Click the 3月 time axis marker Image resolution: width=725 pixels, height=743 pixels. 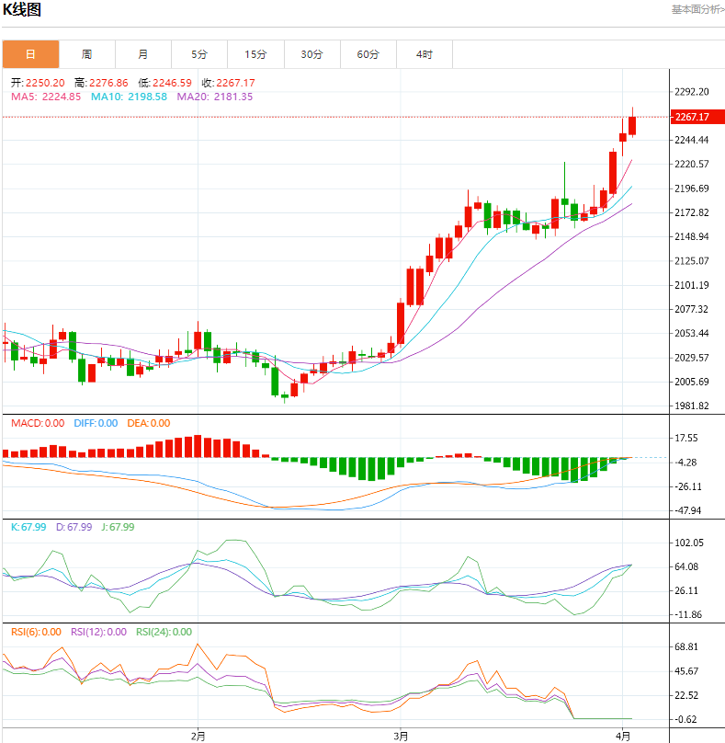pos(401,735)
